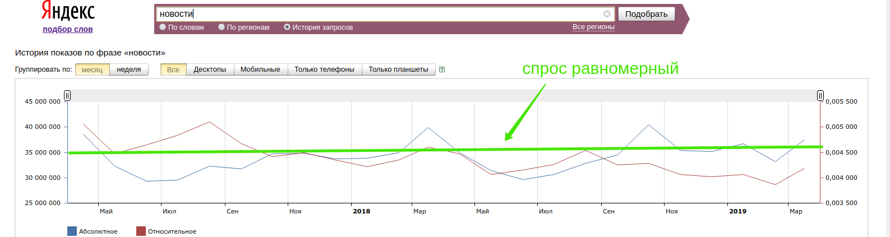Click the right range slider handle
This screenshot has width=890, height=237.
(x=820, y=96)
